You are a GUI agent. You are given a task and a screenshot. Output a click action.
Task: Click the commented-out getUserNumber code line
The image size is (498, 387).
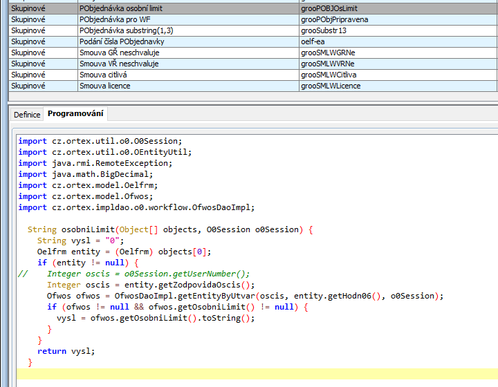point(148,274)
